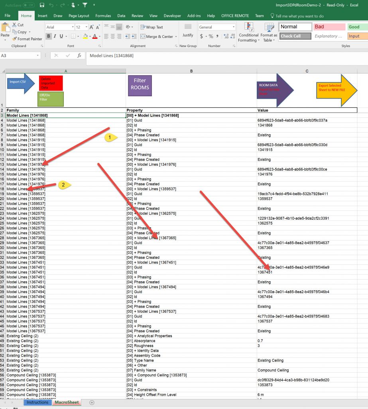Click the Increase Font Size icon
Viewport: 368px width, 409px height.
point(91,27)
